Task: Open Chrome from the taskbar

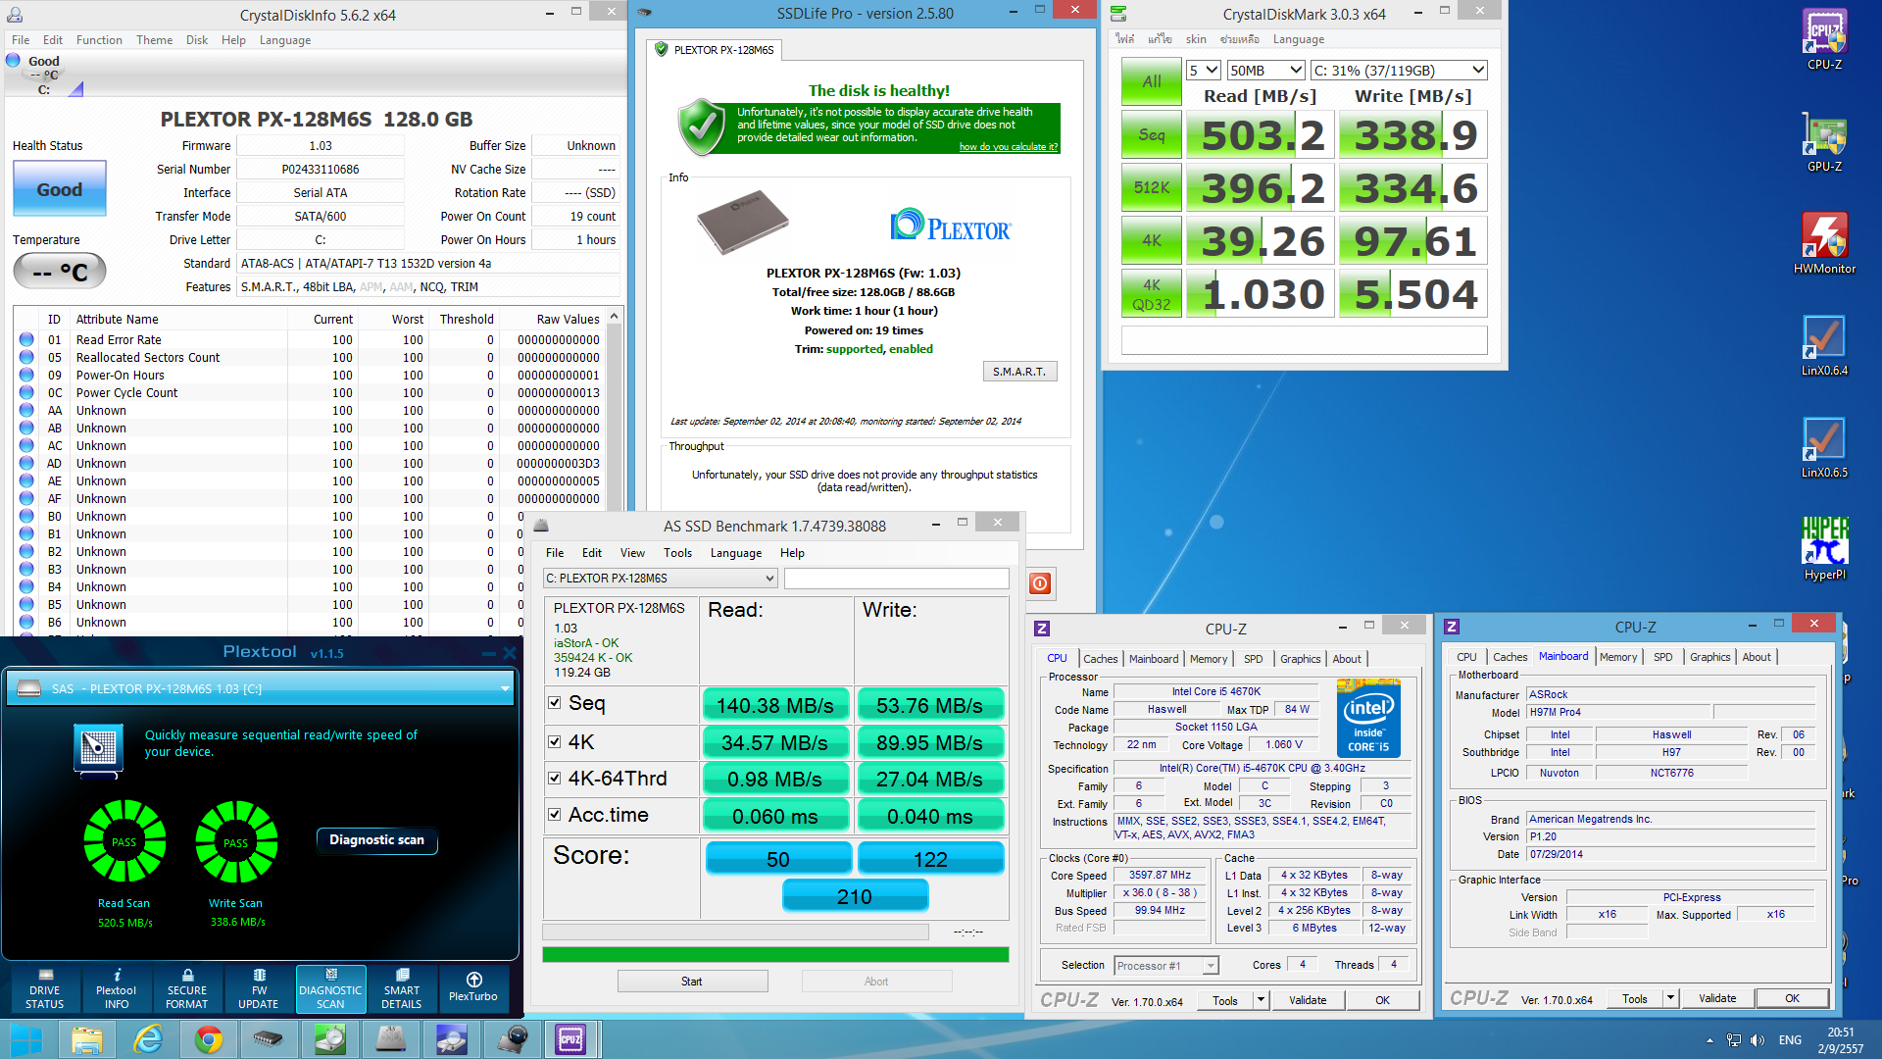Action: coord(208,1039)
